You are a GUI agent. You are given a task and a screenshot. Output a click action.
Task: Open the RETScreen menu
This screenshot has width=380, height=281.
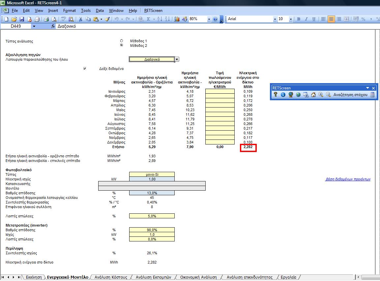[x=153, y=11]
